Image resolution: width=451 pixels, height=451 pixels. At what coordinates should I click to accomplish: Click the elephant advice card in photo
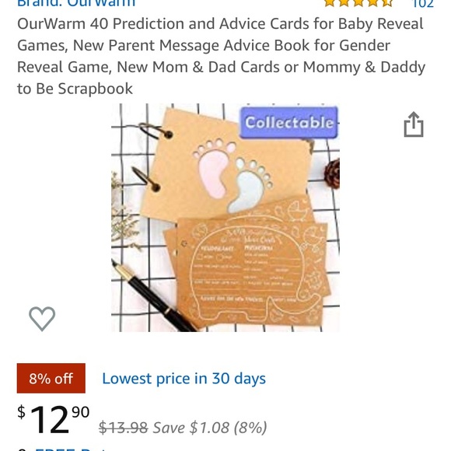click(253, 273)
